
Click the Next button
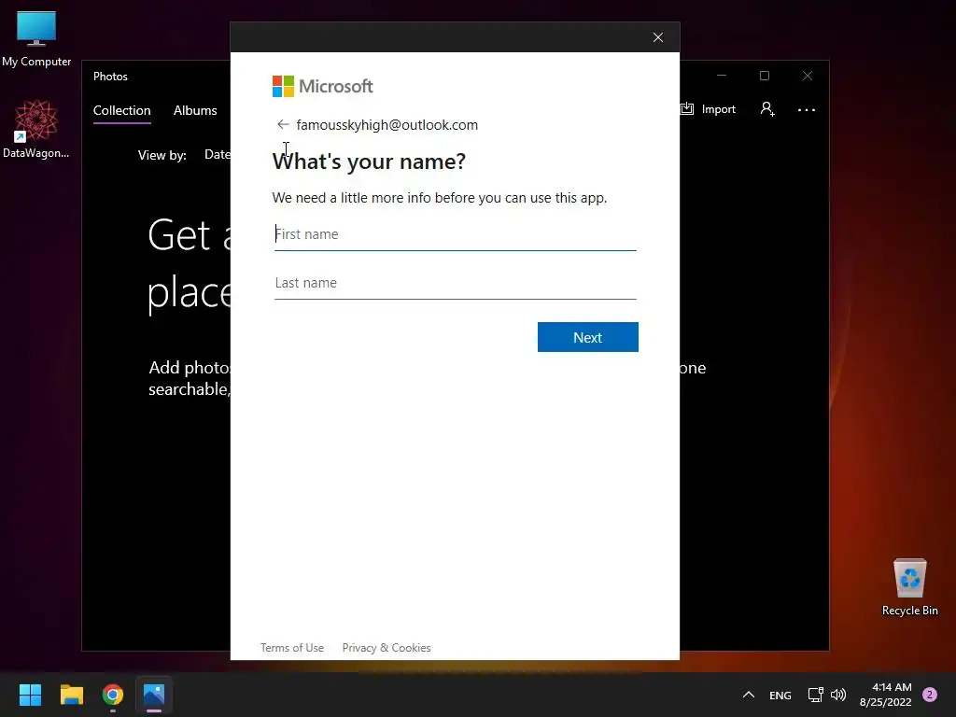pyautogui.click(x=588, y=337)
